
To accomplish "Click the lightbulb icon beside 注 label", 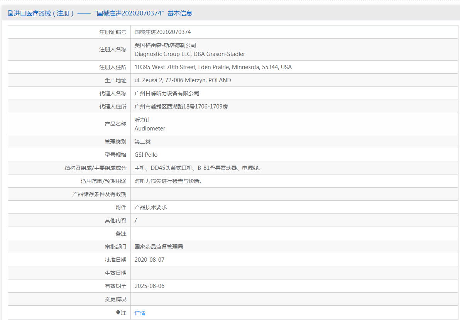I will 118,313.
